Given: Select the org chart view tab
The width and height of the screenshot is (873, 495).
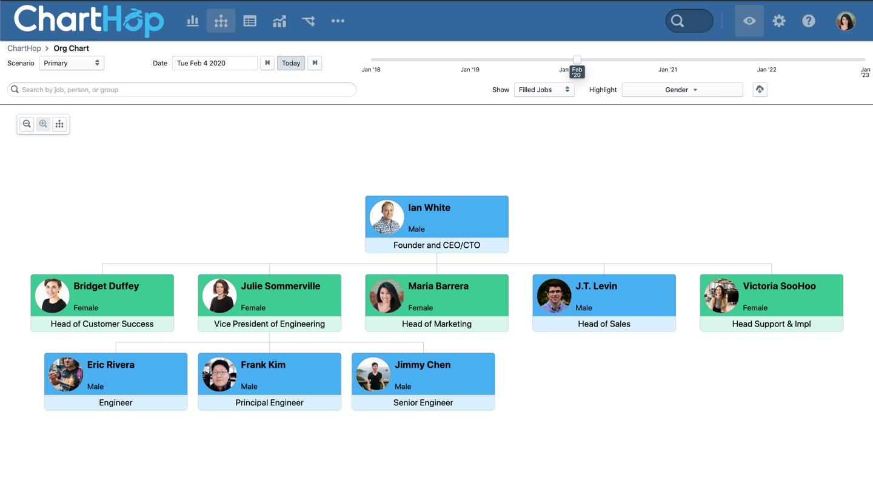Looking at the screenshot, I should 221,21.
